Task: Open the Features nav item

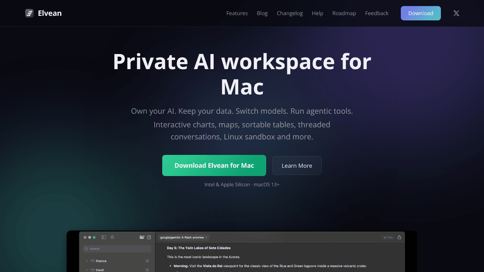Action: 237,13
